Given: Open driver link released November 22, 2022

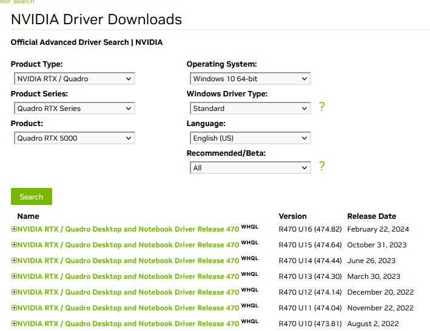Looking at the screenshot, I should click(128, 308).
